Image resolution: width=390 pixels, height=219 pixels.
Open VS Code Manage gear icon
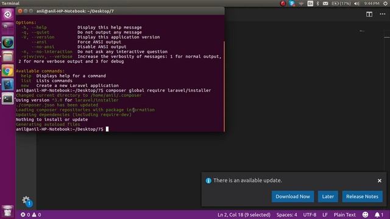[26, 200]
